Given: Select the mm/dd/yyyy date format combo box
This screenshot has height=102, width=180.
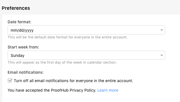Looking at the screenshot, I should tap(86, 30).
